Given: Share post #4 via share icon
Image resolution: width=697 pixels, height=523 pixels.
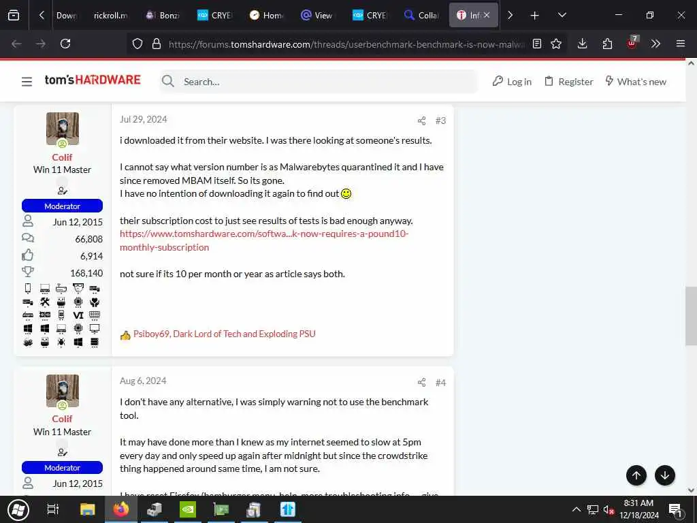Looking at the screenshot, I should tap(421, 383).
